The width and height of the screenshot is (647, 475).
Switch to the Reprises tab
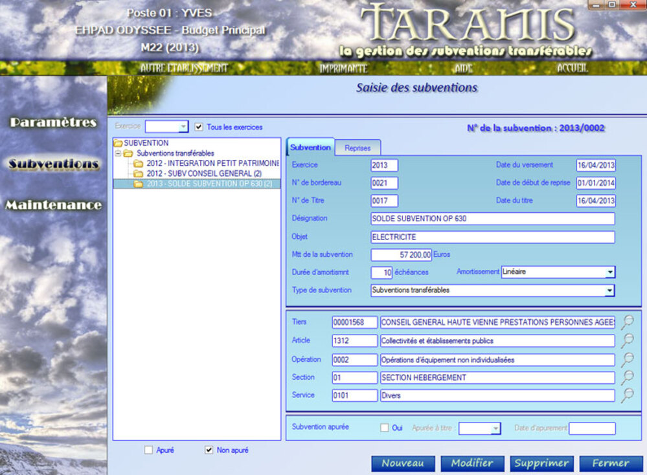point(358,148)
